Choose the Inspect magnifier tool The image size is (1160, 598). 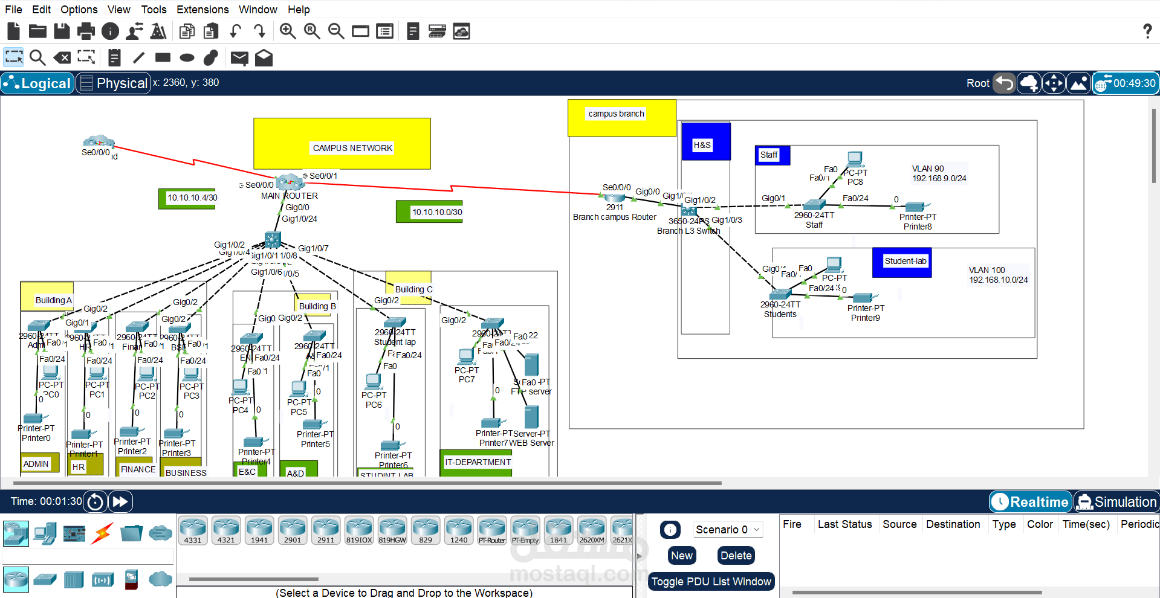pyautogui.click(x=37, y=57)
